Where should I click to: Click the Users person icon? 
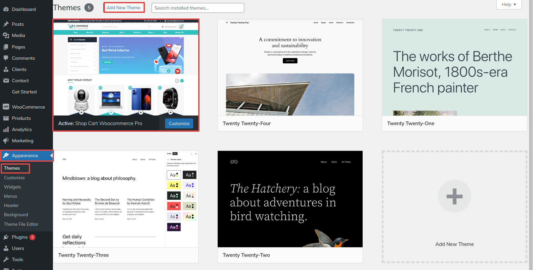click(6, 248)
